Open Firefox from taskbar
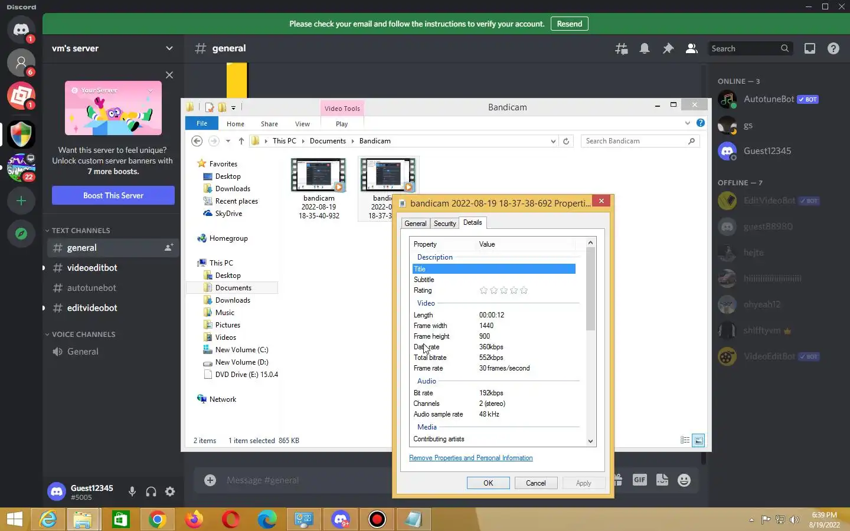The width and height of the screenshot is (850, 531). point(194,519)
